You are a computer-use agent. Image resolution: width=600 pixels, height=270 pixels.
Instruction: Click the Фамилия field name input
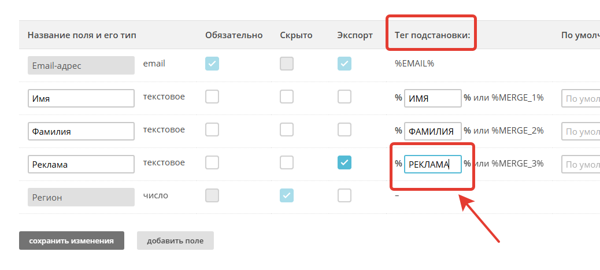point(81,131)
